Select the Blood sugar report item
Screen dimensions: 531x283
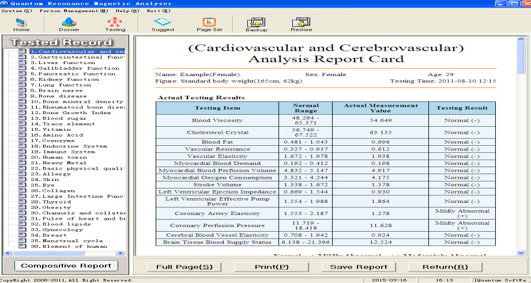[x=59, y=119]
